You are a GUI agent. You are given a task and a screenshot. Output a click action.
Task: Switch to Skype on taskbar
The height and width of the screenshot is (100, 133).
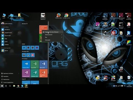tap(22, 86)
